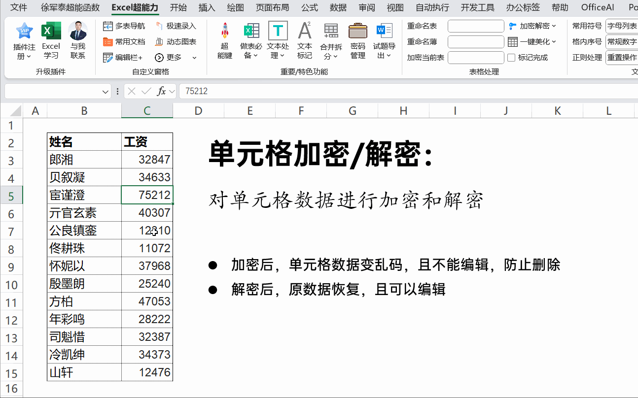Click the 一键美化 grid icon
The height and width of the screenshot is (398, 638).
513,41
